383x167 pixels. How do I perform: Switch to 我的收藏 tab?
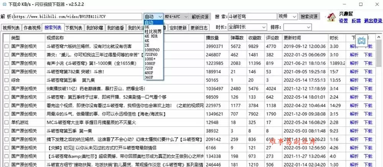coord(95,28)
